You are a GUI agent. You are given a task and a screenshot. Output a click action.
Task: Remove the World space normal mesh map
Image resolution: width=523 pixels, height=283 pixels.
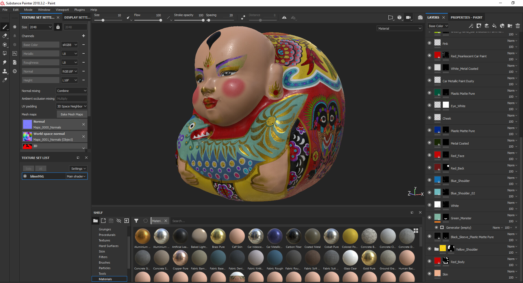click(84, 137)
